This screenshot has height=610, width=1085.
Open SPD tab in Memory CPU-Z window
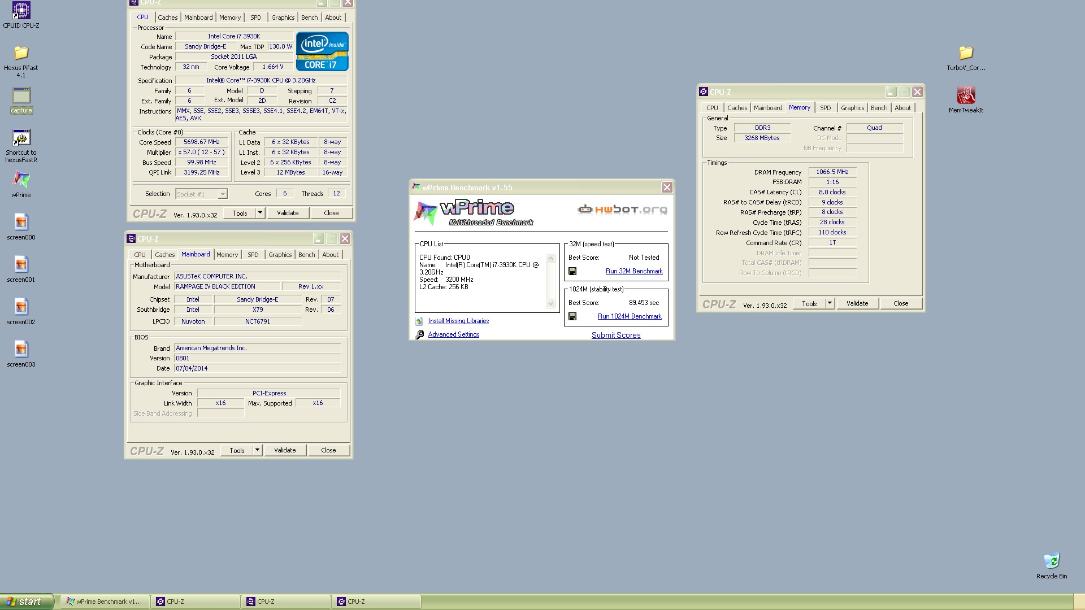[x=826, y=108]
